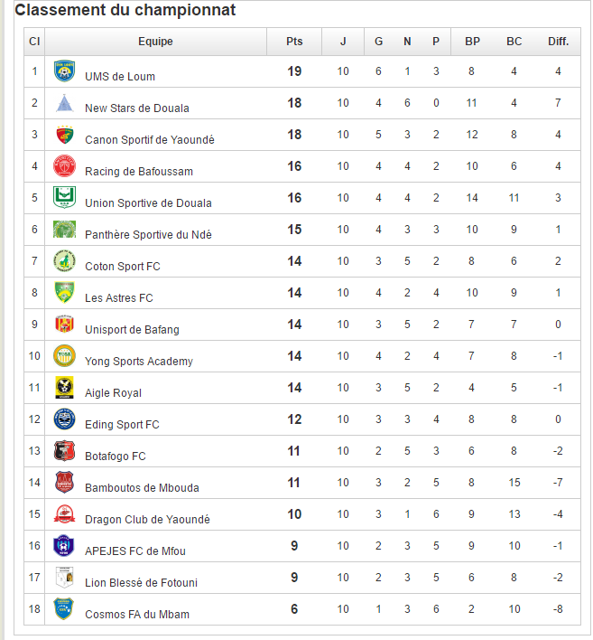Click the Botafogo FC crest
The image size is (593, 640).
(64, 451)
